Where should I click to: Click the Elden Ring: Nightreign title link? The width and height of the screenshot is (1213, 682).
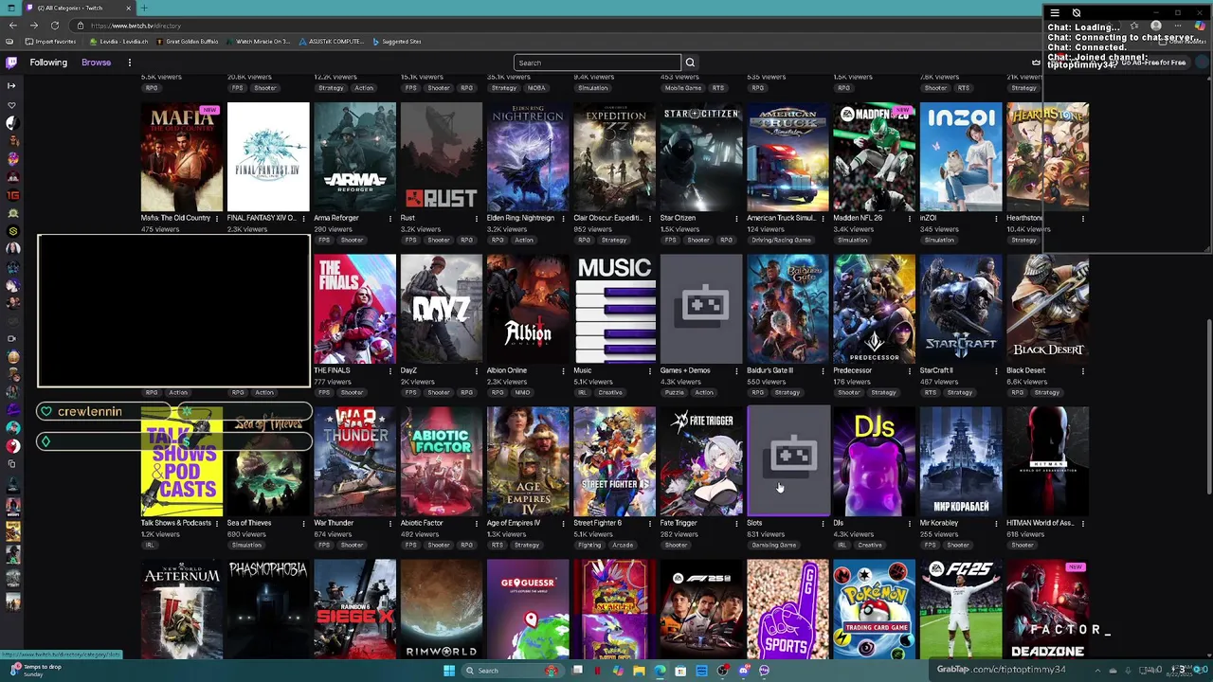point(520,218)
